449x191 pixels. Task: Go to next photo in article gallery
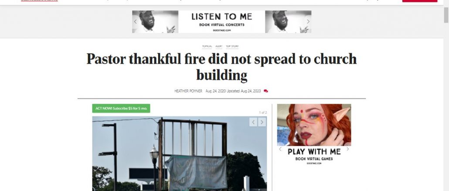pyautogui.click(x=262, y=122)
